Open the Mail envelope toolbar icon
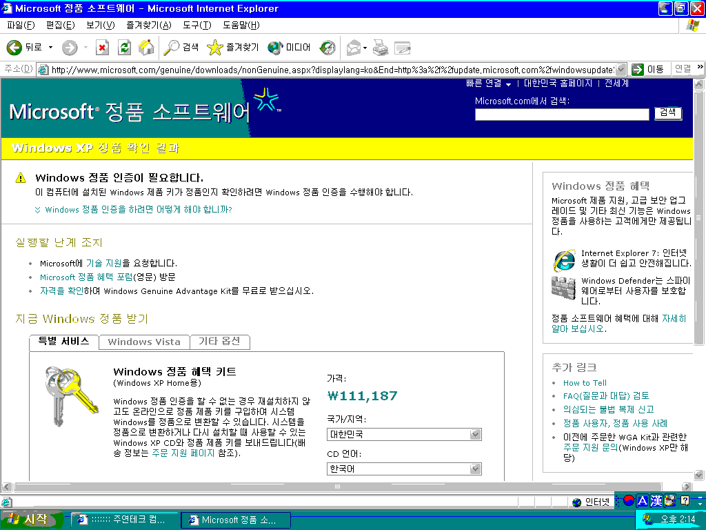706x530 pixels. [354, 48]
